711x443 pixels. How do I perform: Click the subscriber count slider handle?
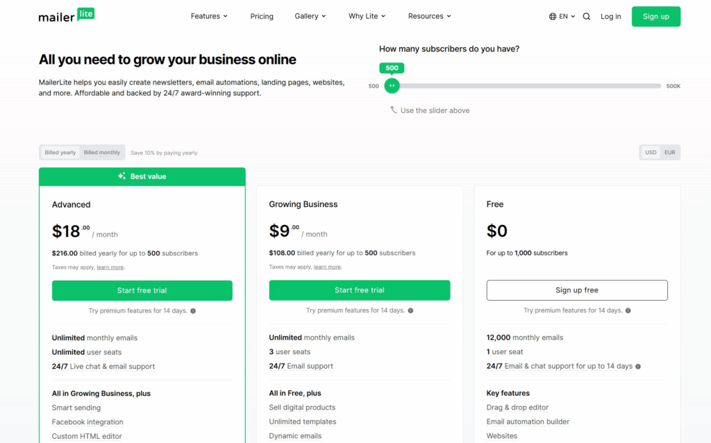click(x=392, y=85)
